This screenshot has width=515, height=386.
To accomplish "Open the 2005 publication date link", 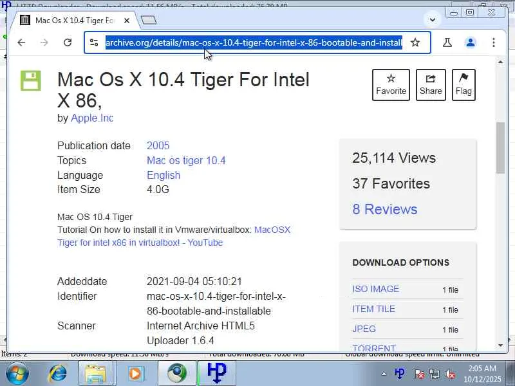I will point(158,145).
